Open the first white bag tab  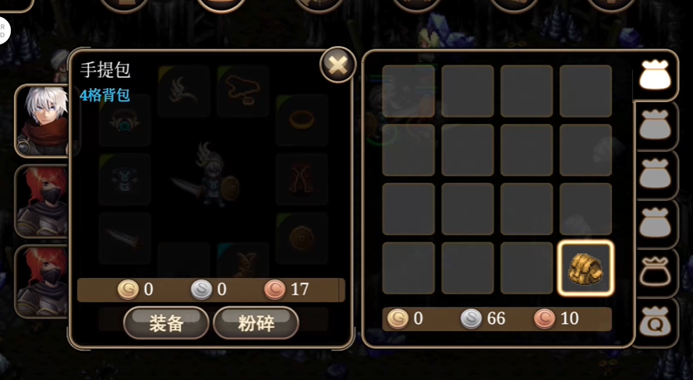tap(656, 75)
